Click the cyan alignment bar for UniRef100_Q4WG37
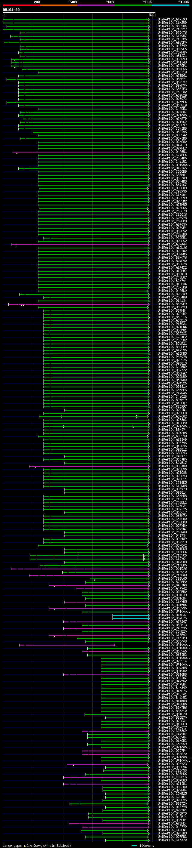Screen dimensions: 192x848 coord(131,615)
